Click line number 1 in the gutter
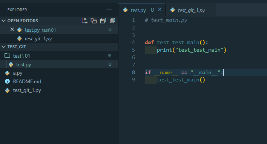 tap(133, 20)
